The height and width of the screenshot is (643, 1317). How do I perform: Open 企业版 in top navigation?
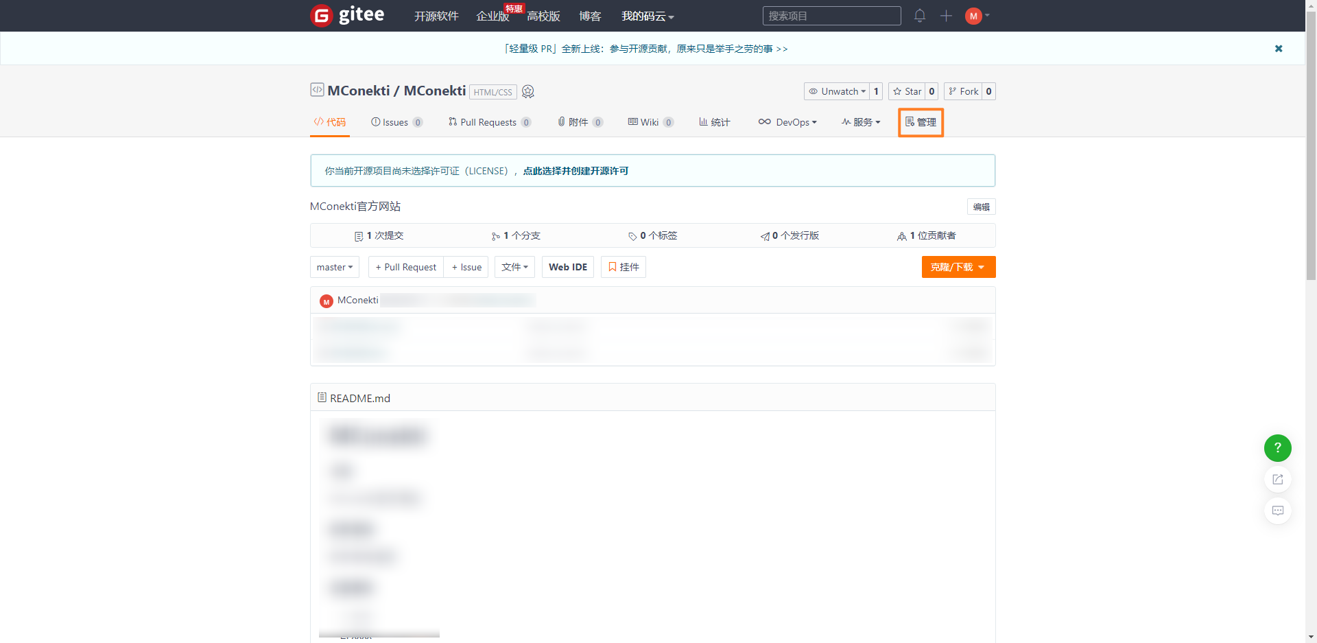[x=493, y=16]
